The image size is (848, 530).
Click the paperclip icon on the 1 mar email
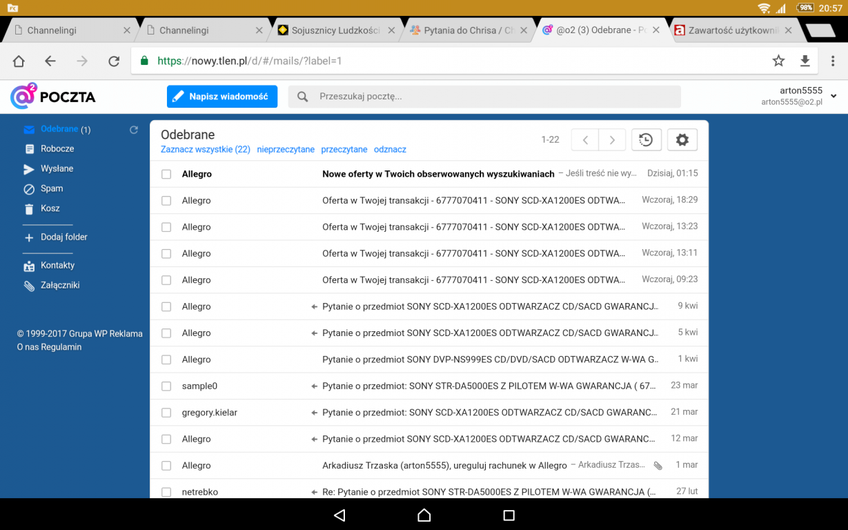click(658, 466)
